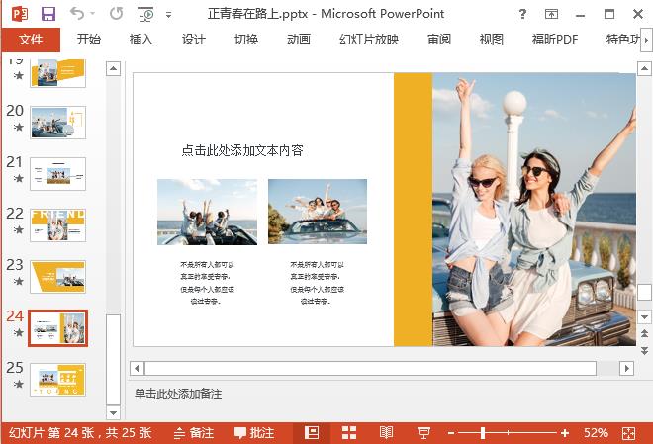The image size is (653, 444).
Task: Click the 52% zoom level button
Action: tap(596, 433)
